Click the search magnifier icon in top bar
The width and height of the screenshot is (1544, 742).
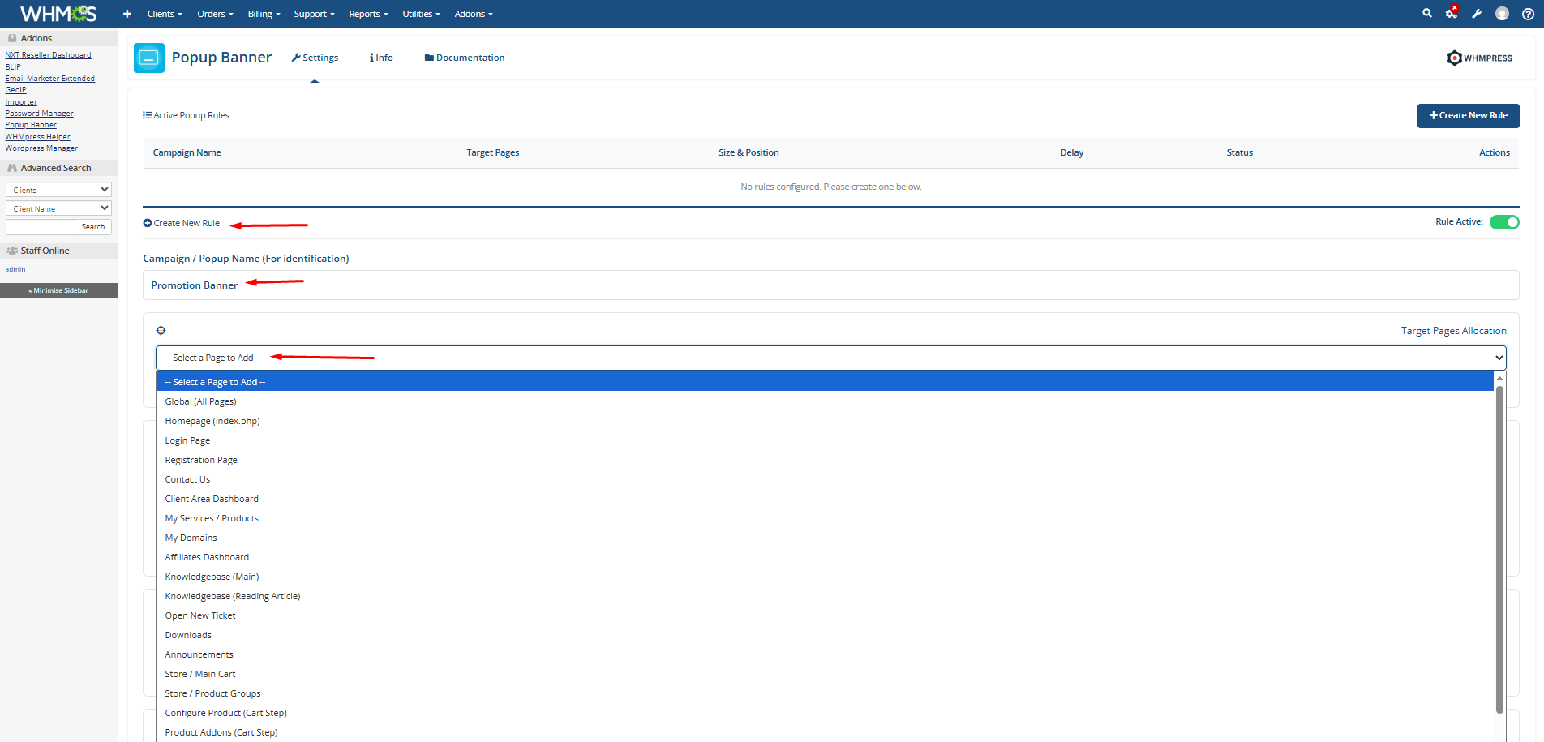coord(1426,13)
